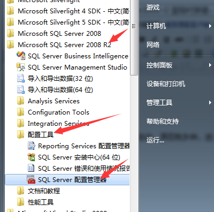
Task: Click 配置工具 folder icon
Action: pyautogui.click(x=20, y=134)
